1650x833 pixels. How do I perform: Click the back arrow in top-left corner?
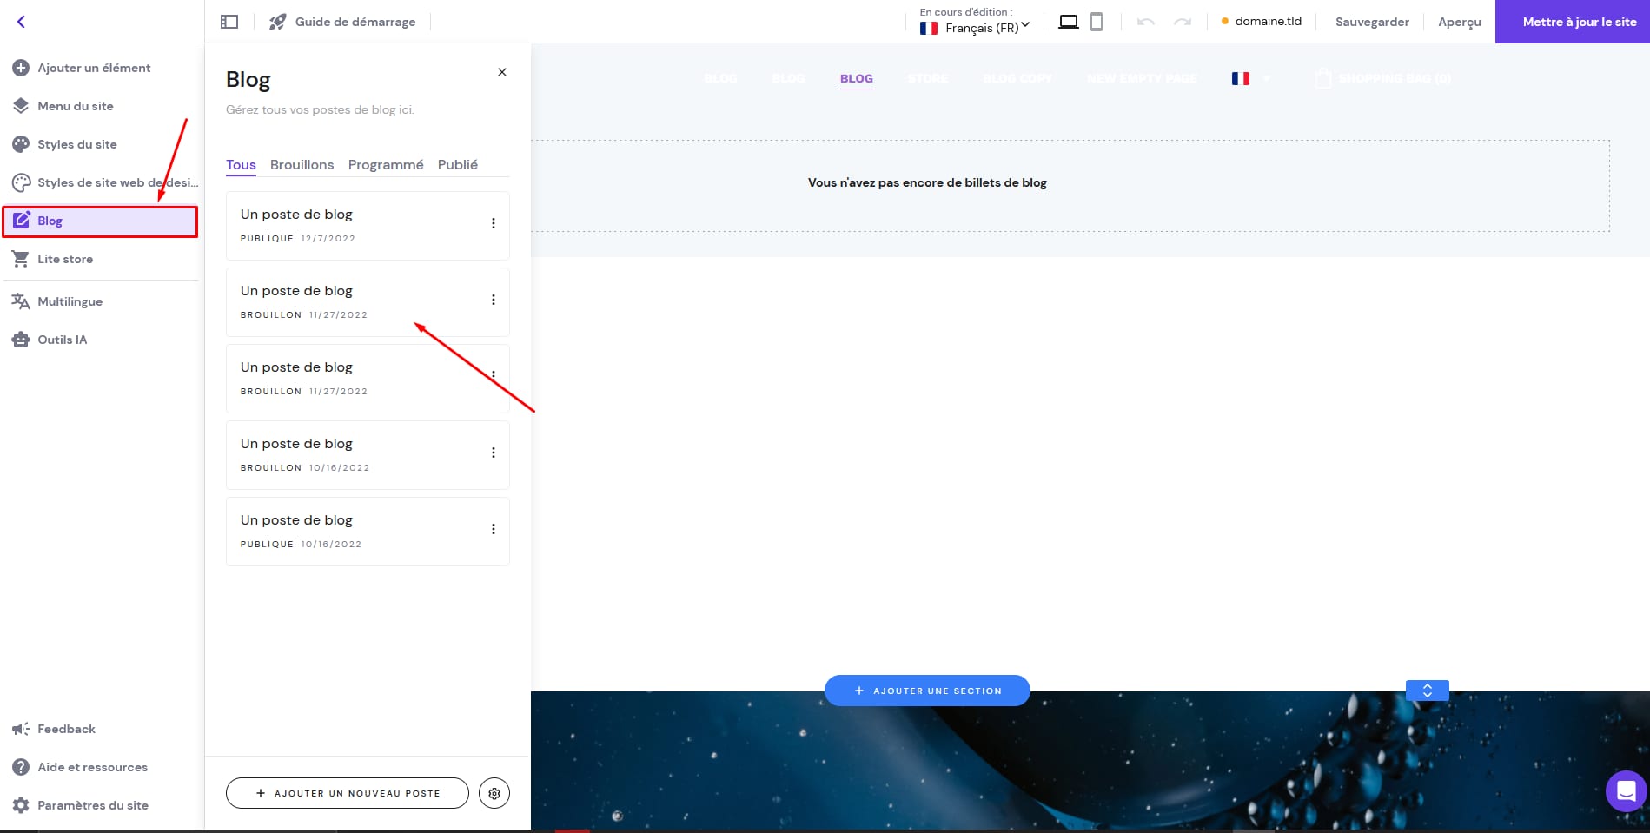coord(21,22)
